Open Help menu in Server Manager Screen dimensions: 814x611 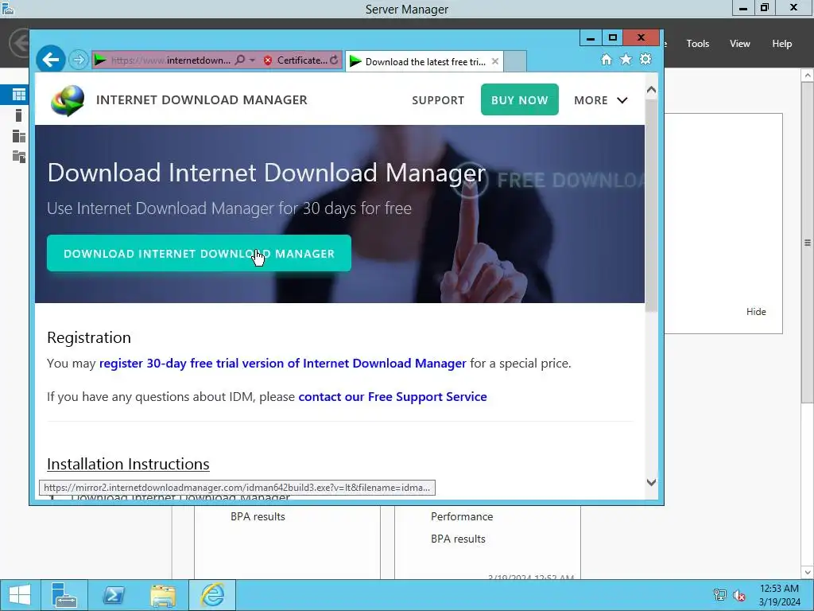tap(781, 44)
